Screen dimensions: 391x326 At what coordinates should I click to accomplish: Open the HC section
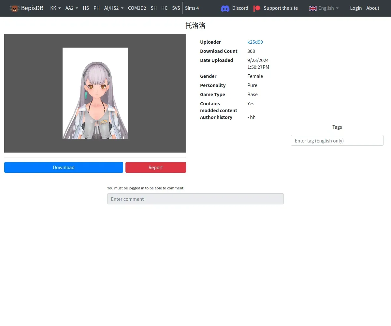tap(164, 8)
